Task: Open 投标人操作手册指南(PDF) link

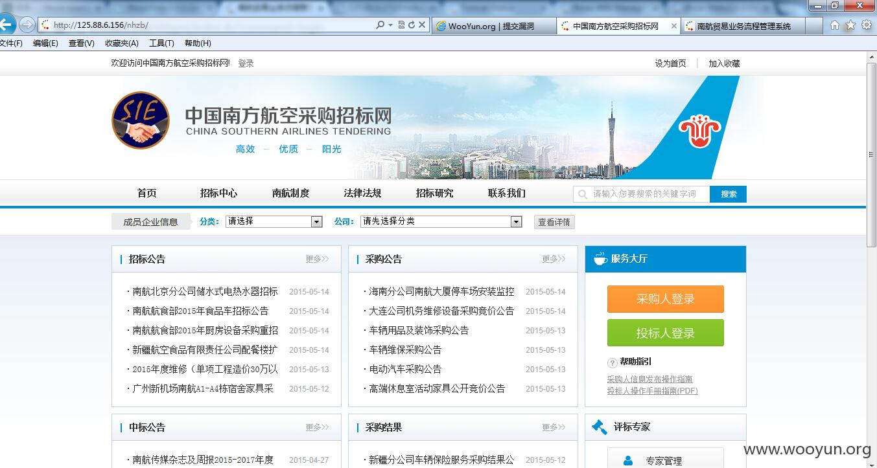Action: (x=652, y=390)
